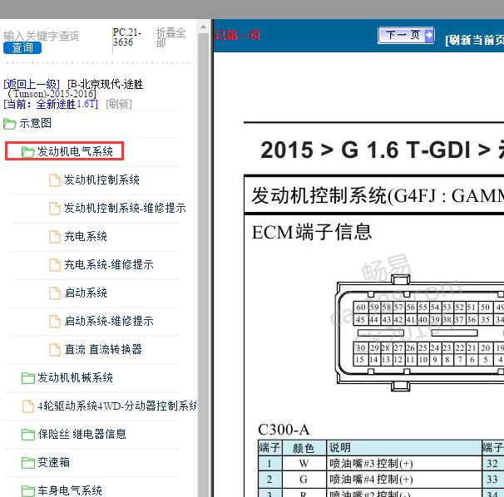Click B-北京现代-途胜 Tucson 2015-2016 text
The image size is (504, 497).
[74, 89]
